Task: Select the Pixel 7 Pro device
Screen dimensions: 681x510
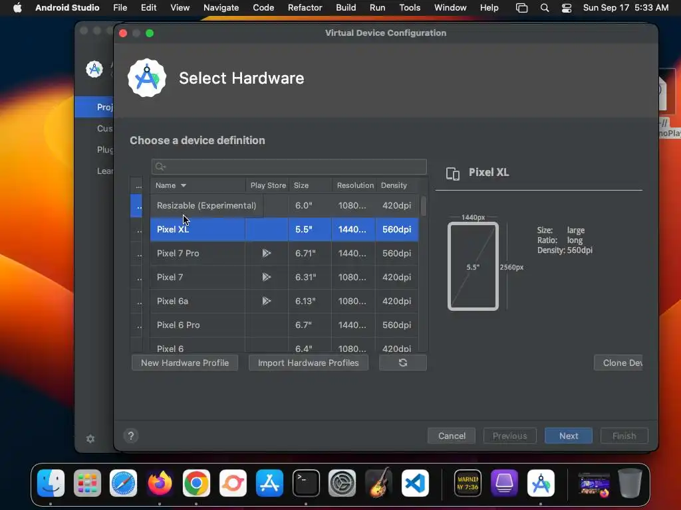Action: (285, 253)
